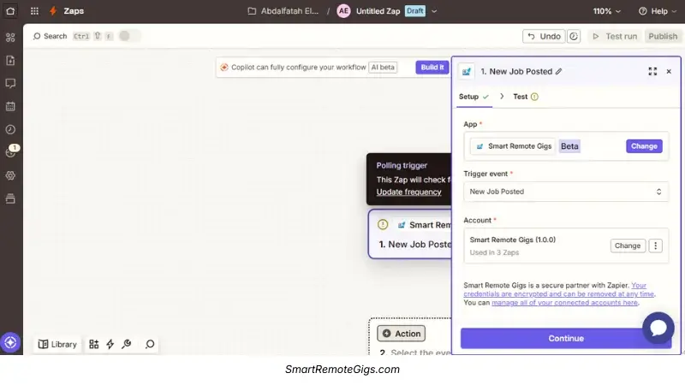Open the file import icon in sidebar
The height and width of the screenshot is (385, 685).
(x=10, y=60)
